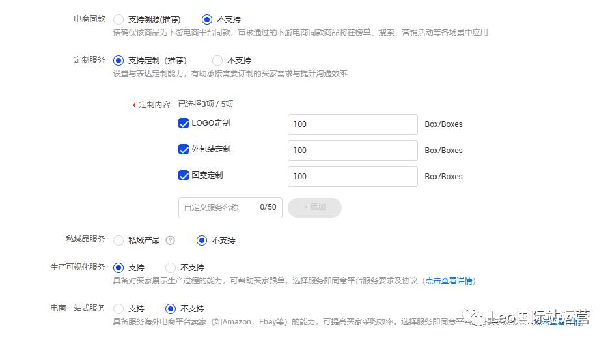
Task: Click the 图案定制 quantity input field
Action: tap(352, 177)
